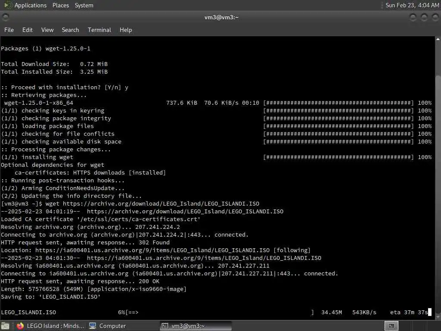441x331 pixels.
Task: Click the 'Loaded CA certificate' line
Action: tap(101, 219)
